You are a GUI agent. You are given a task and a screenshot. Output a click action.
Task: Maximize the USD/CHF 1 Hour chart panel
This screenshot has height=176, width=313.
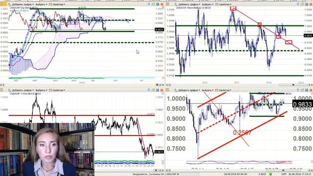coord(157,90)
